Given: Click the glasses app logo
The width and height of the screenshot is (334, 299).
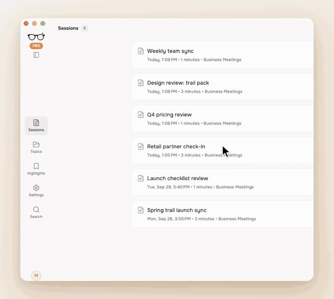Looking at the screenshot, I should tap(36, 37).
